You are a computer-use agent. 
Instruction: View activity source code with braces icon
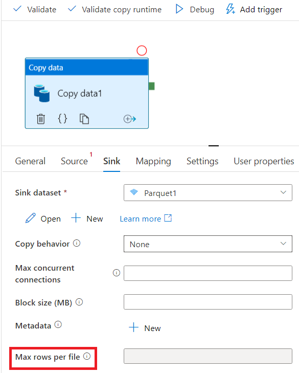pyautogui.click(x=62, y=119)
